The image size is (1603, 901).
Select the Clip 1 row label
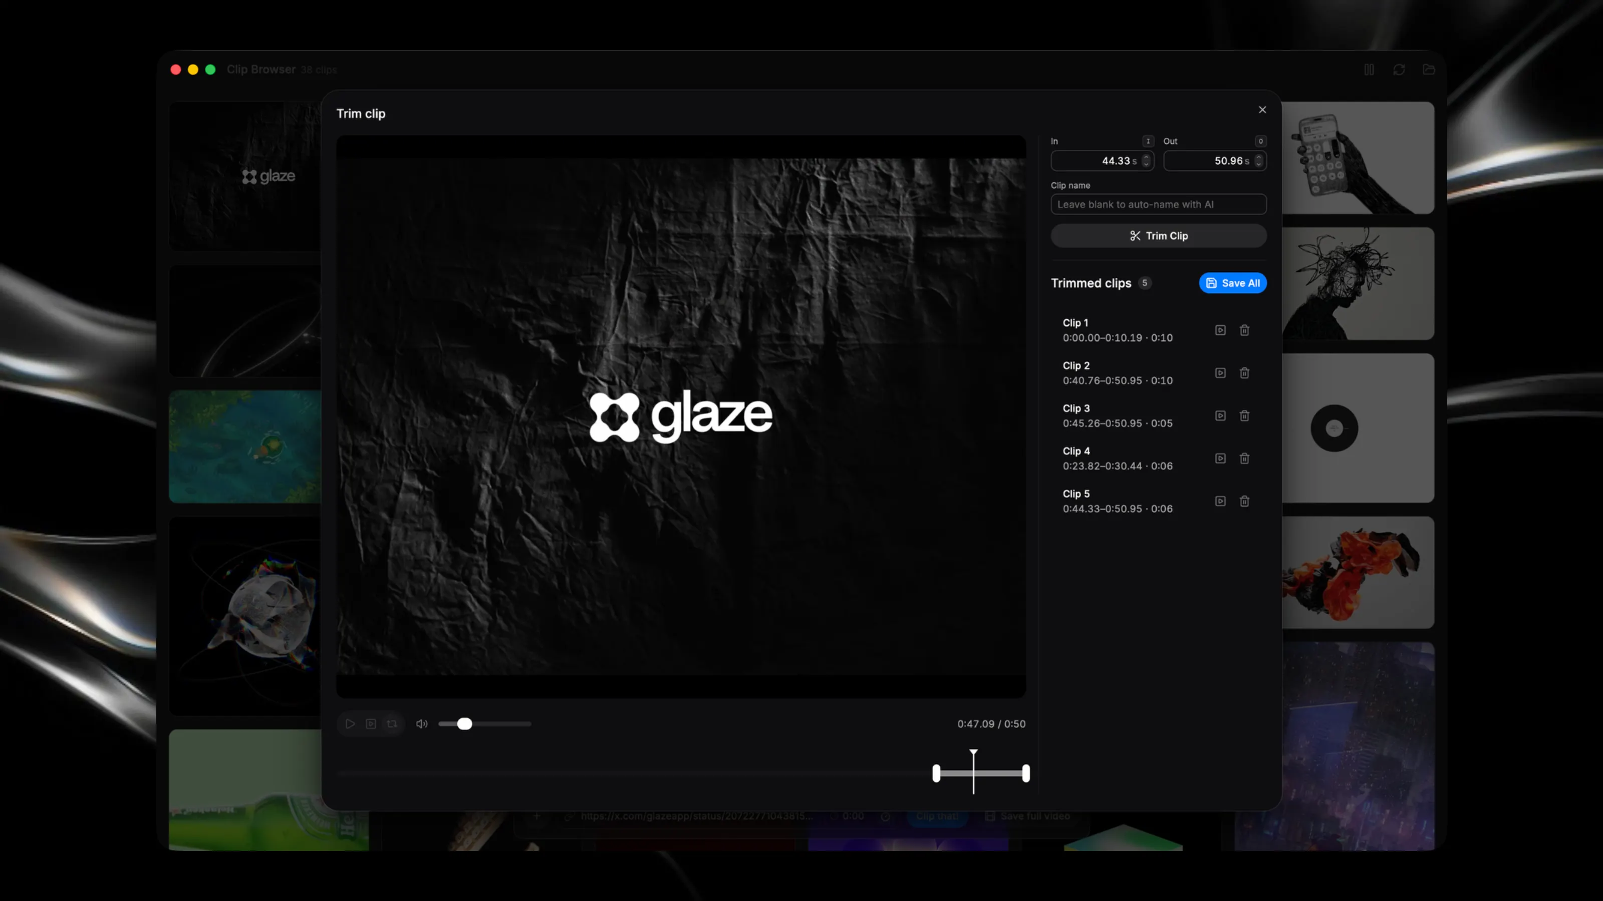[x=1076, y=323]
